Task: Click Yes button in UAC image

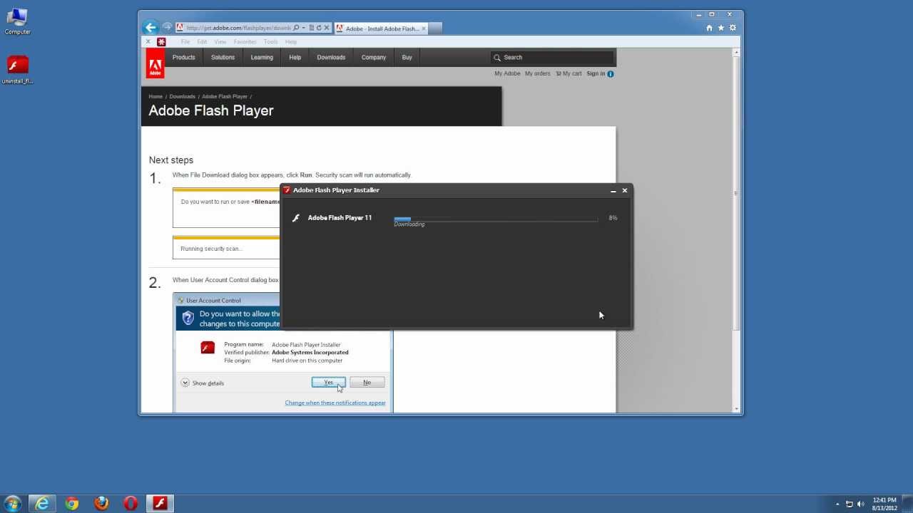Action: click(x=328, y=383)
